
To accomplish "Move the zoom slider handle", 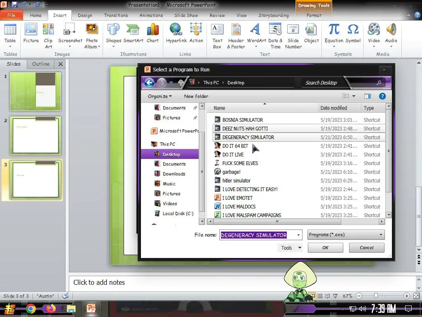I will point(376,296).
